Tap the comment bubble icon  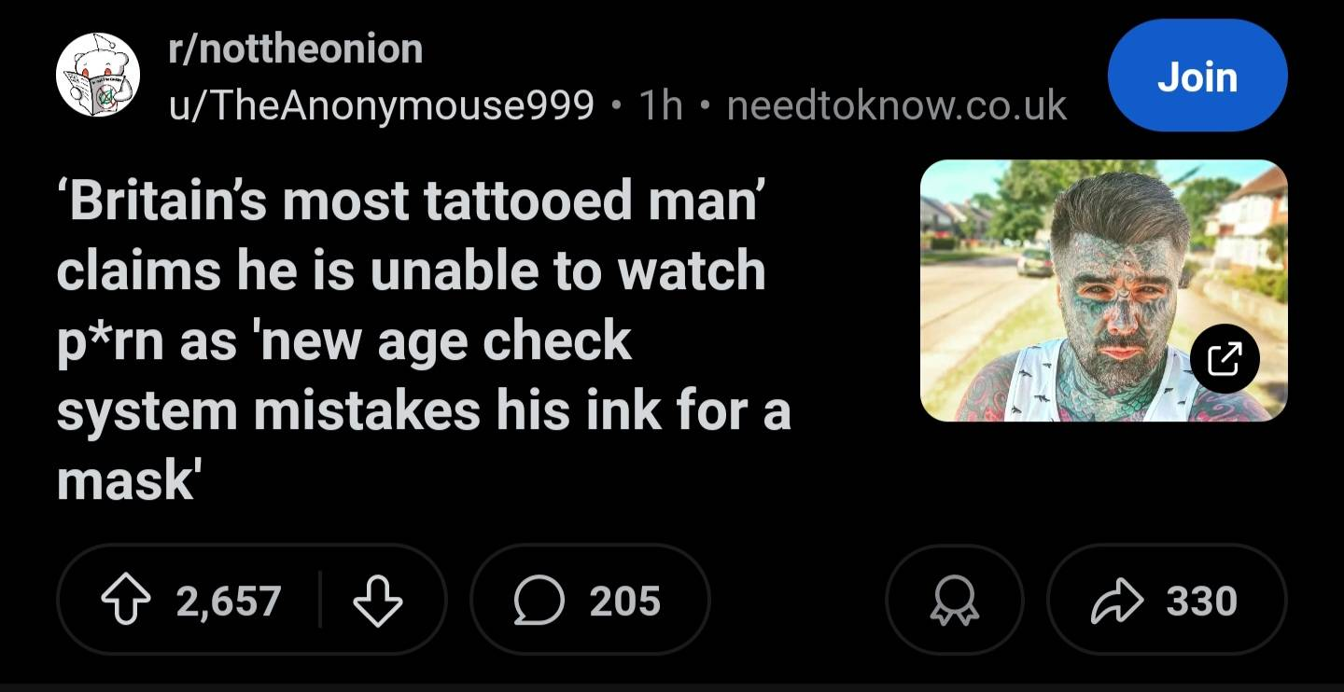[x=539, y=601]
